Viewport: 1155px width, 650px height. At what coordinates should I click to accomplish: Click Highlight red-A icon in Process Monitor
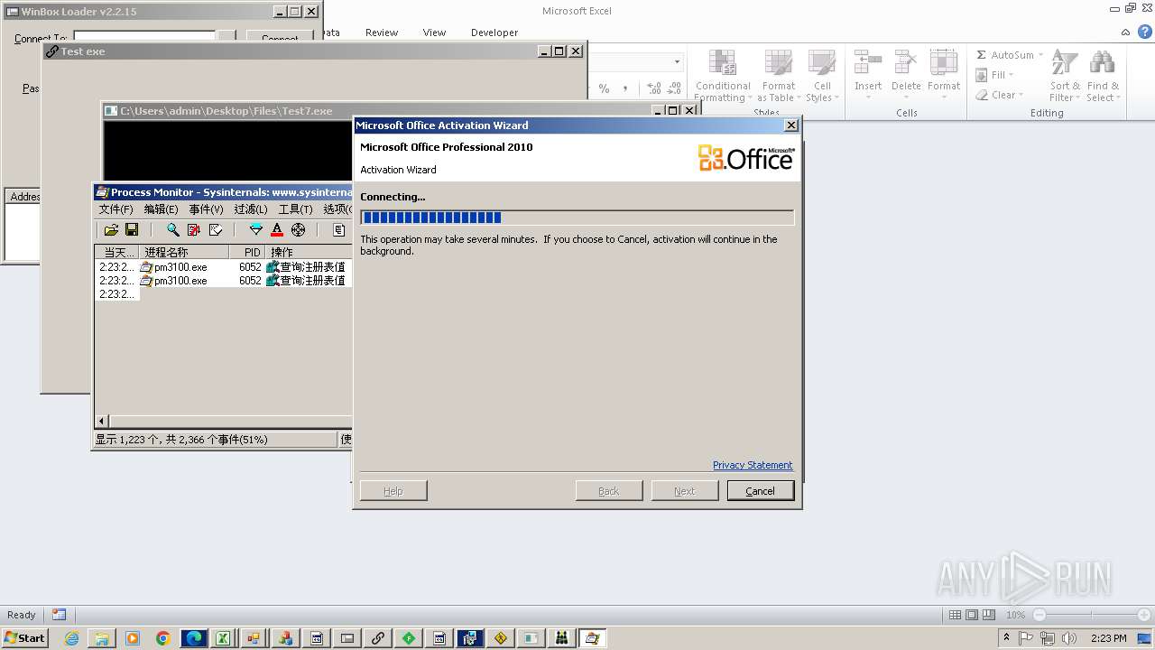[x=277, y=230]
